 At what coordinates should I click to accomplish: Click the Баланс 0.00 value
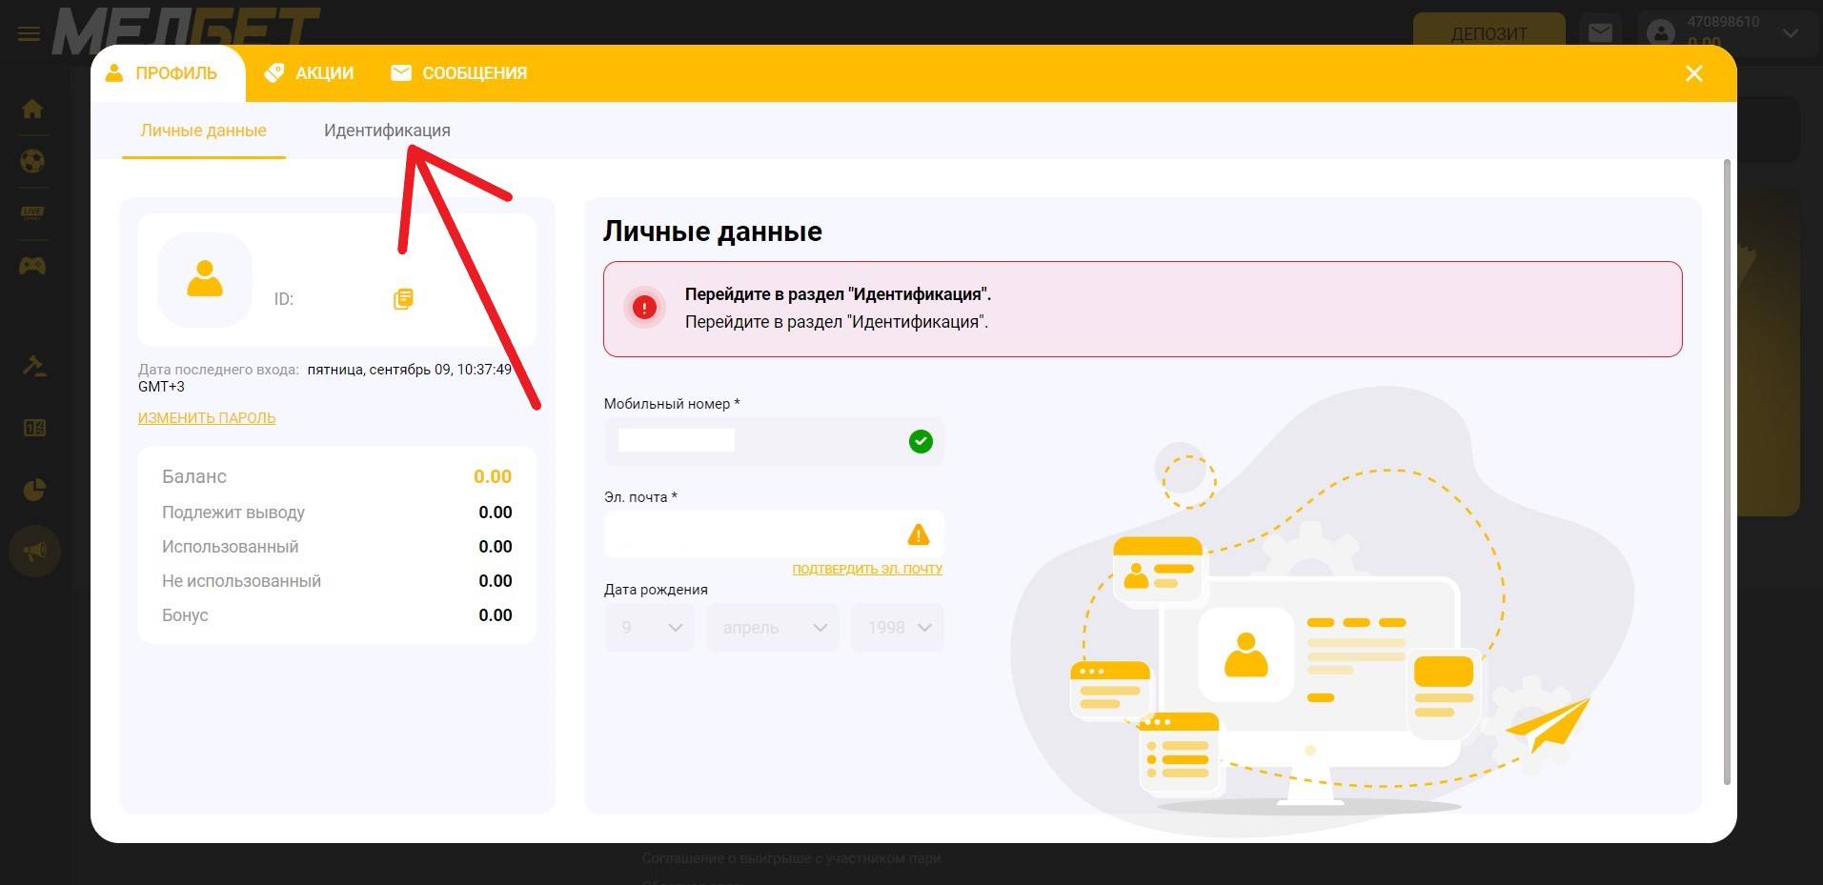pos(493,476)
